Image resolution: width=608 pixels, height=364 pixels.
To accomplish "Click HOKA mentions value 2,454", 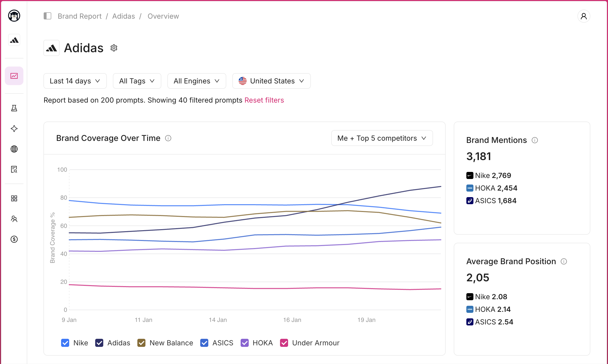I will click(x=507, y=188).
